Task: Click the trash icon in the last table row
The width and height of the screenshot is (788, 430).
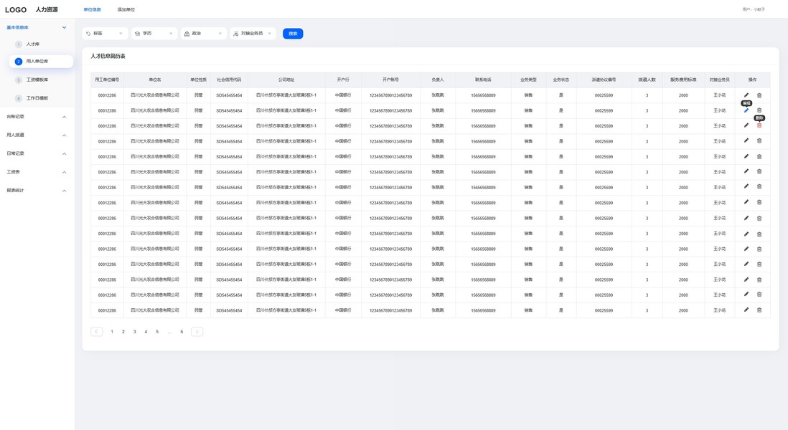Action: pyautogui.click(x=759, y=310)
